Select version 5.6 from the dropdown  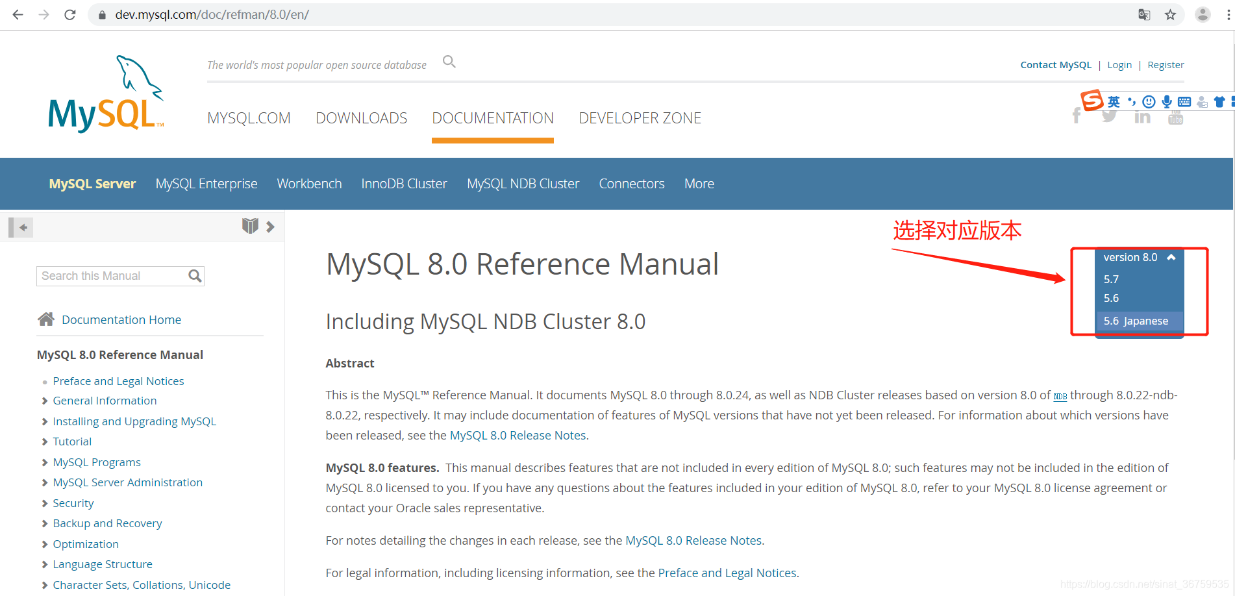[1111, 299]
